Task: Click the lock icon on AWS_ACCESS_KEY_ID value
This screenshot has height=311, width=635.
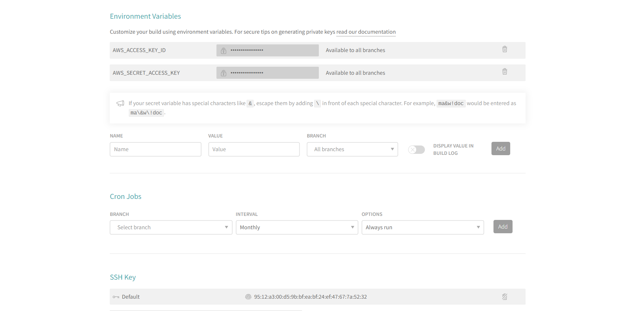Action: (223, 50)
